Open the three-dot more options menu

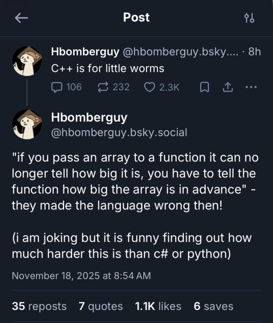click(251, 87)
